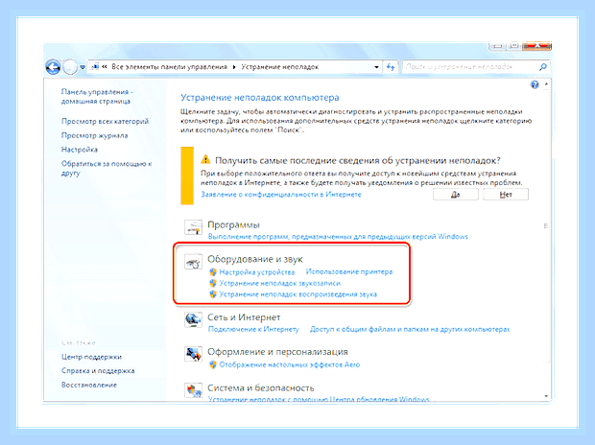The height and width of the screenshot is (445, 595).
Task: Click the Система и безопасность category icon
Action: (x=193, y=390)
